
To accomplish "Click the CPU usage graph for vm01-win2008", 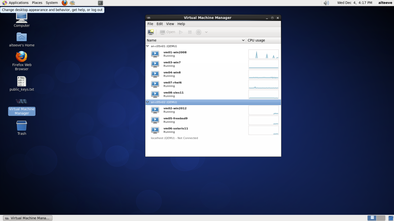I will pyautogui.click(x=263, y=54).
